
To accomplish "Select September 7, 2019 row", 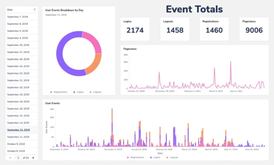I will [22, 17].
